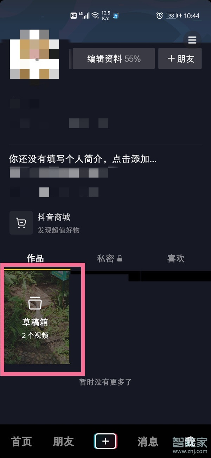
Task: Tap the shopping cart icon
Action: click(x=21, y=223)
